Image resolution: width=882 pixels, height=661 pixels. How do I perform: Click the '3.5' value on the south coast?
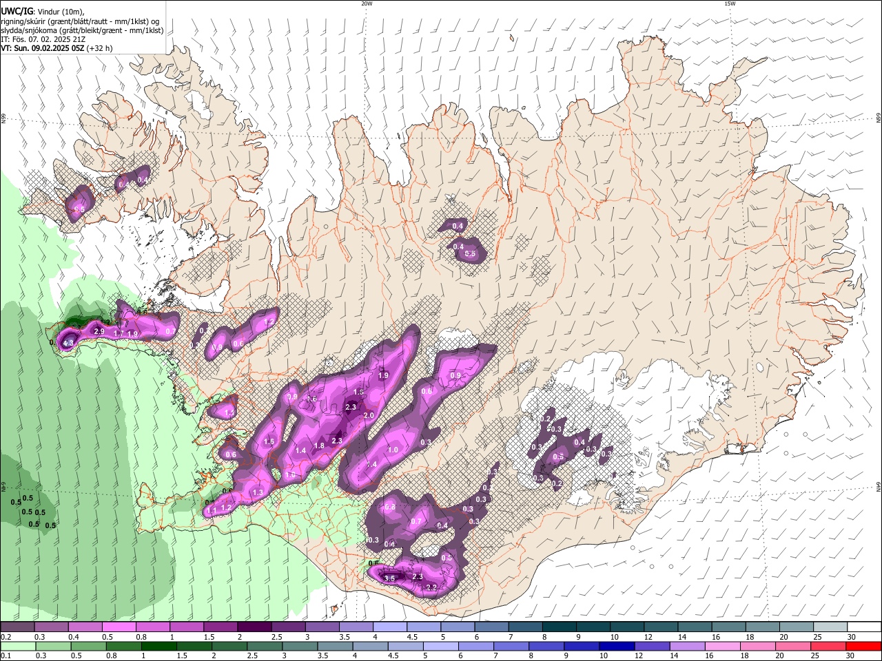click(x=389, y=578)
